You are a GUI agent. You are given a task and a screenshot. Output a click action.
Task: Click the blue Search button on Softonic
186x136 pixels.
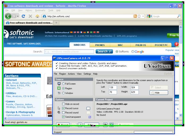pos(104,51)
